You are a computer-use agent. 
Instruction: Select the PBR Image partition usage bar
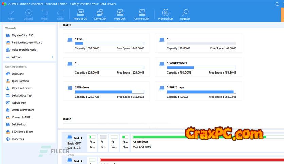pyautogui.click(x=202, y=92)
